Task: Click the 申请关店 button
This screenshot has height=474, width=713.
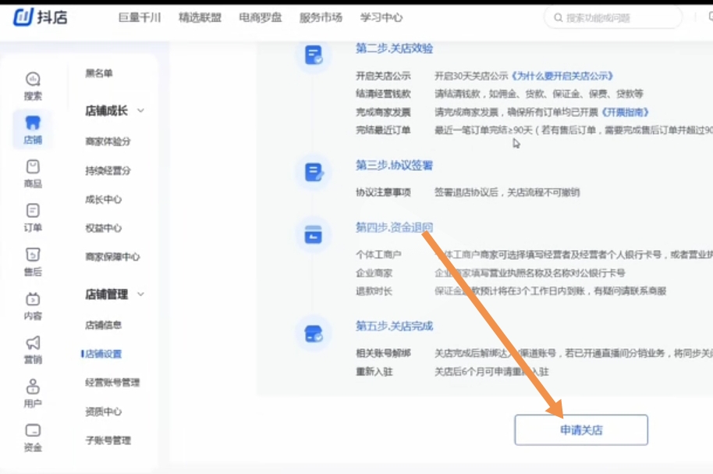Action: pos(581,429)
